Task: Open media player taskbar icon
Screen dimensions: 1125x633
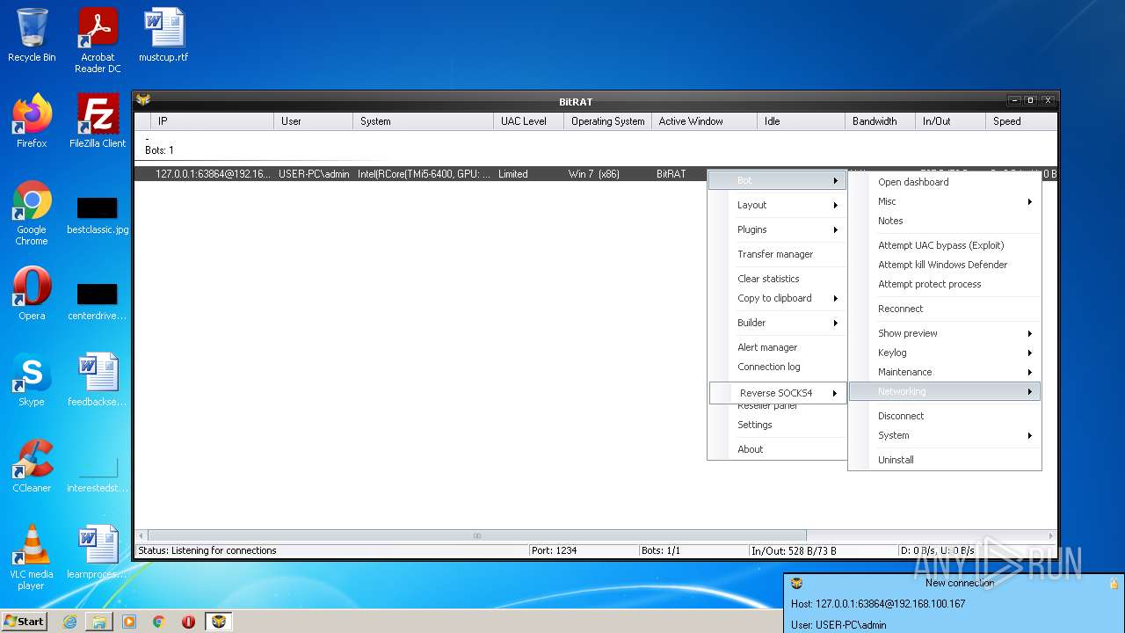Action: [129, 622]
